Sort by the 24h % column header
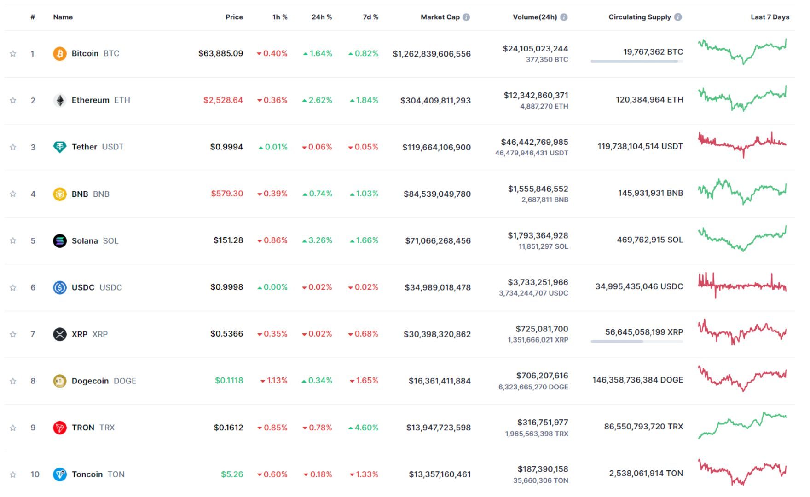This screenshot has height=497, width=810. click(x=321, y=17)
